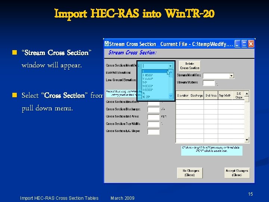
Task: Click the No Changes (Close) button
Action: click(x=190, y=173)
